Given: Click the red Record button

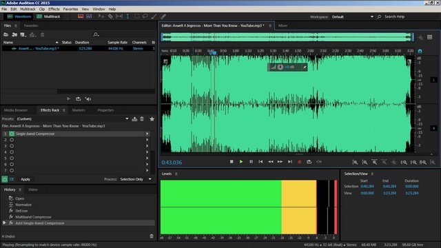Looking at the screenshot, I should [300, 162].
